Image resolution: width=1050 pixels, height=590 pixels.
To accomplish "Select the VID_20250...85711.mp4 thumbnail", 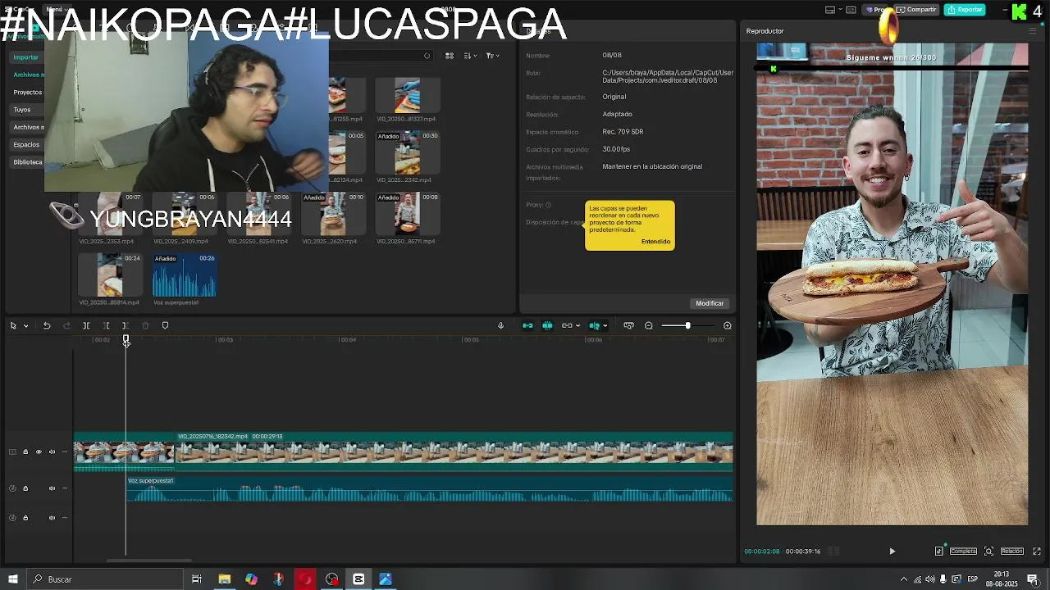I will [x=407, y=214].
